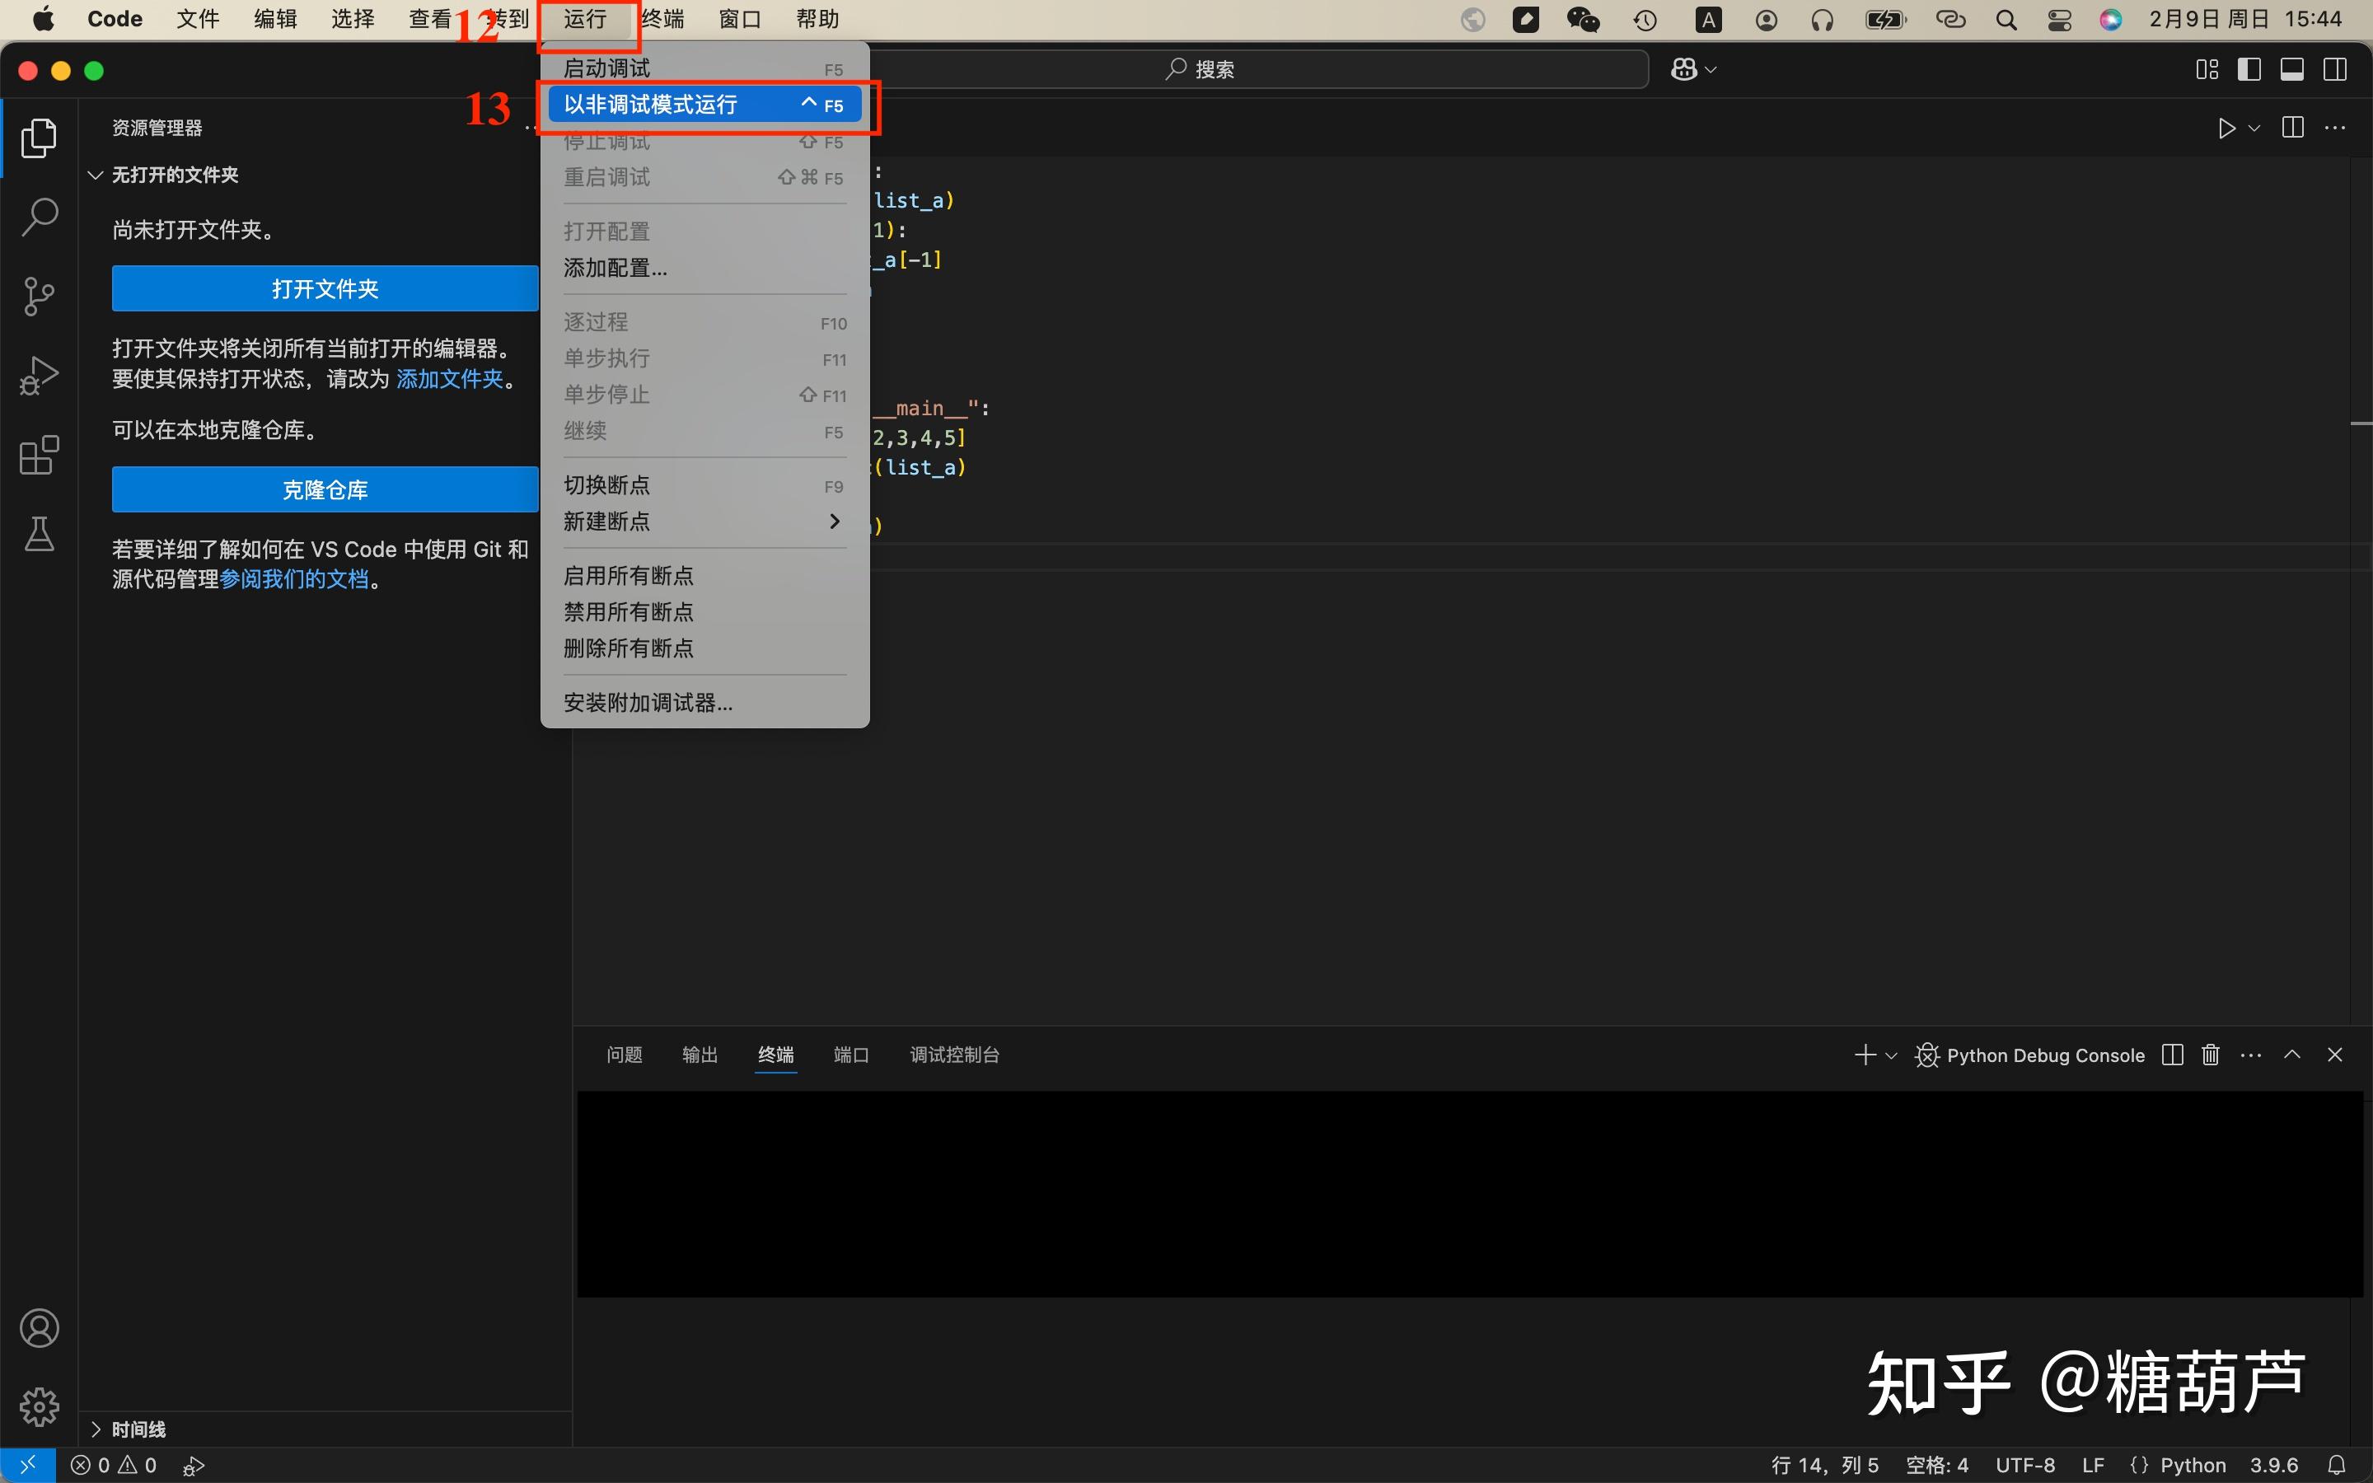The width and height of the screenshot is (2373, 1483).
Task: Switch to the 调试控制台 panel tab
Action: (952, 1055)
